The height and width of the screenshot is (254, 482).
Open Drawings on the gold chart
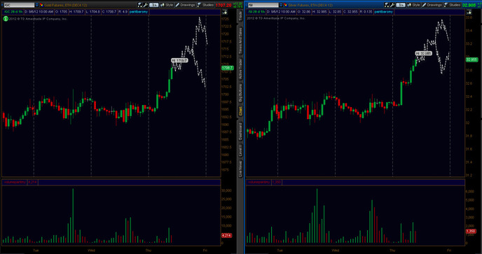click(185, 5)
